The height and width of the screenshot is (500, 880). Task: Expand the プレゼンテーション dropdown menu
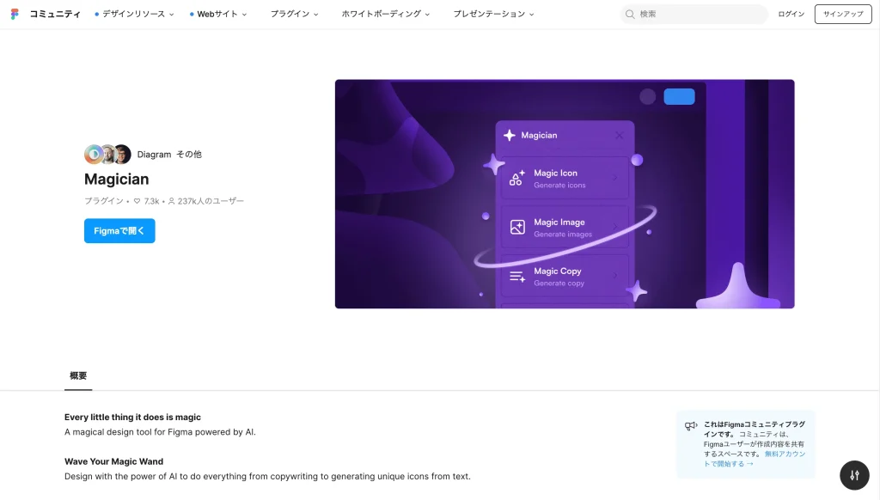tap(493, 14)
